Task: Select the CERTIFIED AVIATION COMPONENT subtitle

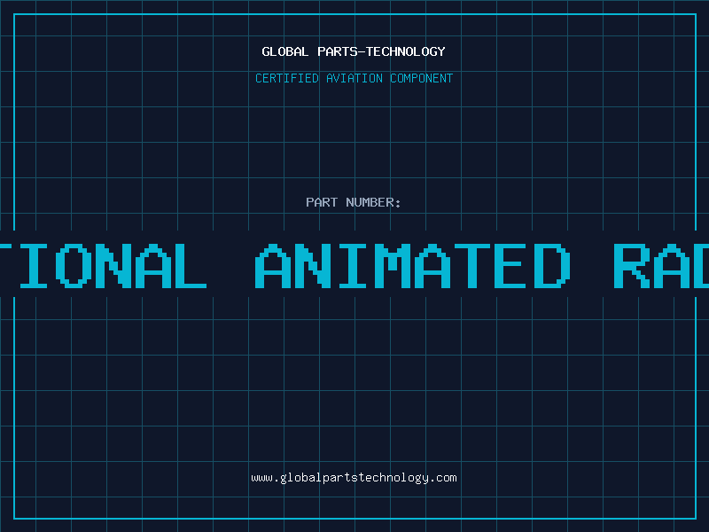Action: pyautogui.click(x=354, y=78)
